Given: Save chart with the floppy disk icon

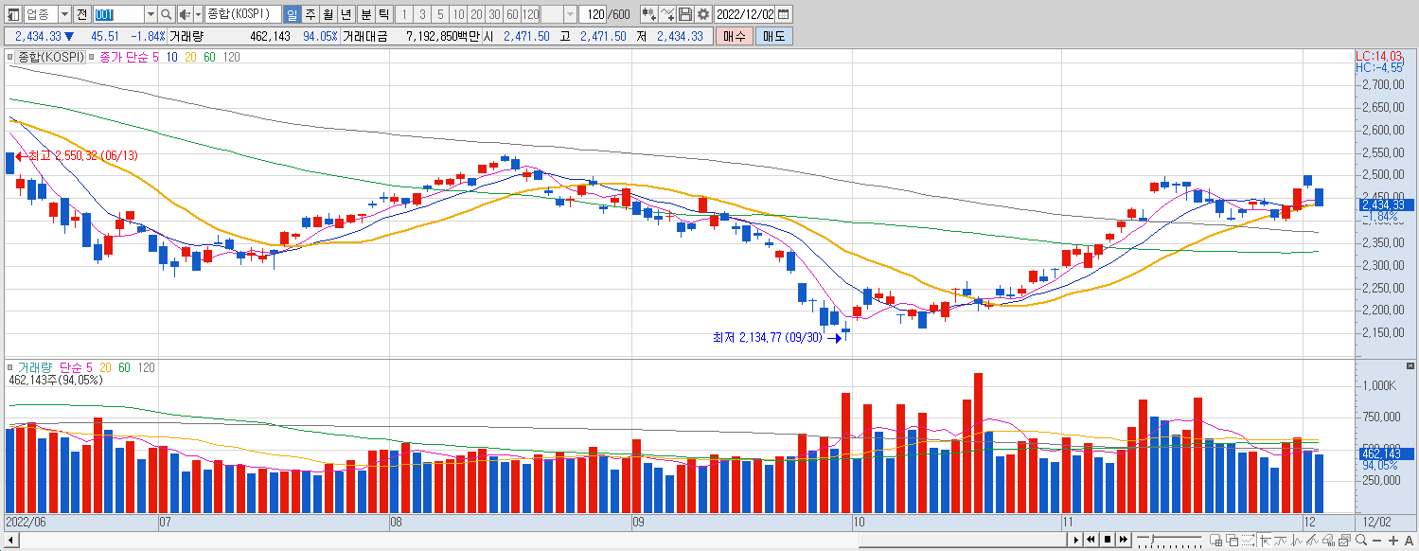Looking at the screenshot, I should click(685, 14).
